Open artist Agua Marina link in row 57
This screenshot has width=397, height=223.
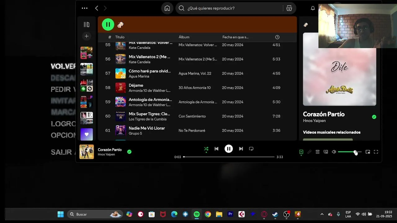pos(139,77)
